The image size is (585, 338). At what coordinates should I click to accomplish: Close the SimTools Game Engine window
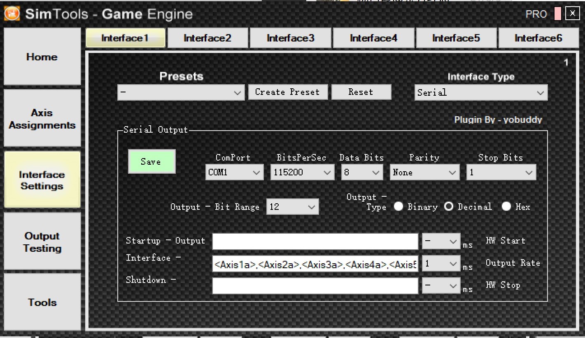point(572,14)
